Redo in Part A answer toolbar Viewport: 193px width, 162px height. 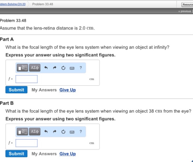coord(55,68)
